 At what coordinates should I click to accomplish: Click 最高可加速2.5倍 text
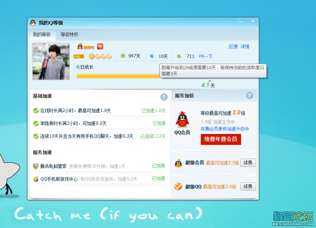tap(223, 163)
